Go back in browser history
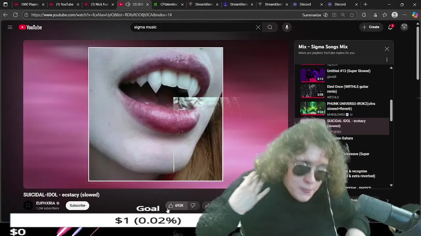 coord(6,15)
